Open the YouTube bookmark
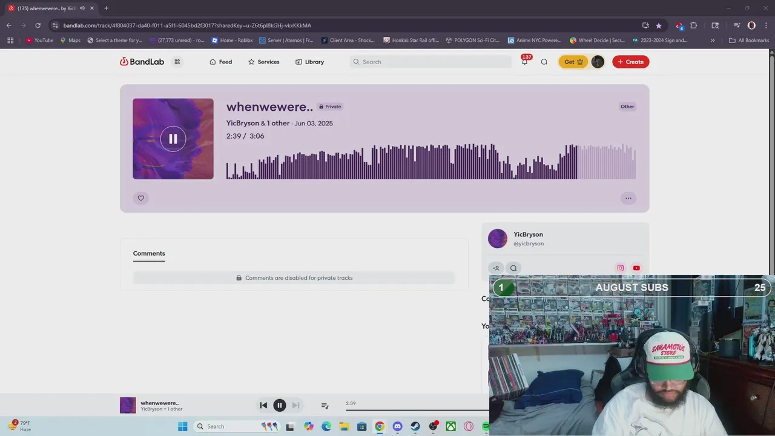This screenshot has width=775, height=436. click(39, 40)
